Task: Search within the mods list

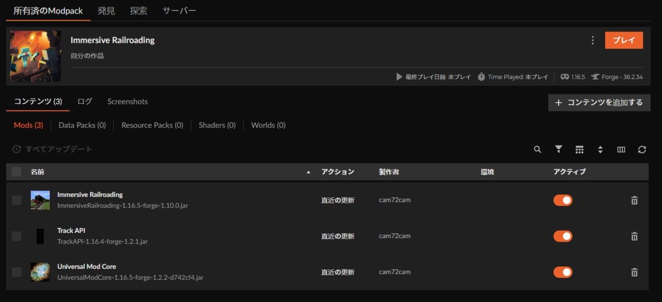Action: [537, 149]
